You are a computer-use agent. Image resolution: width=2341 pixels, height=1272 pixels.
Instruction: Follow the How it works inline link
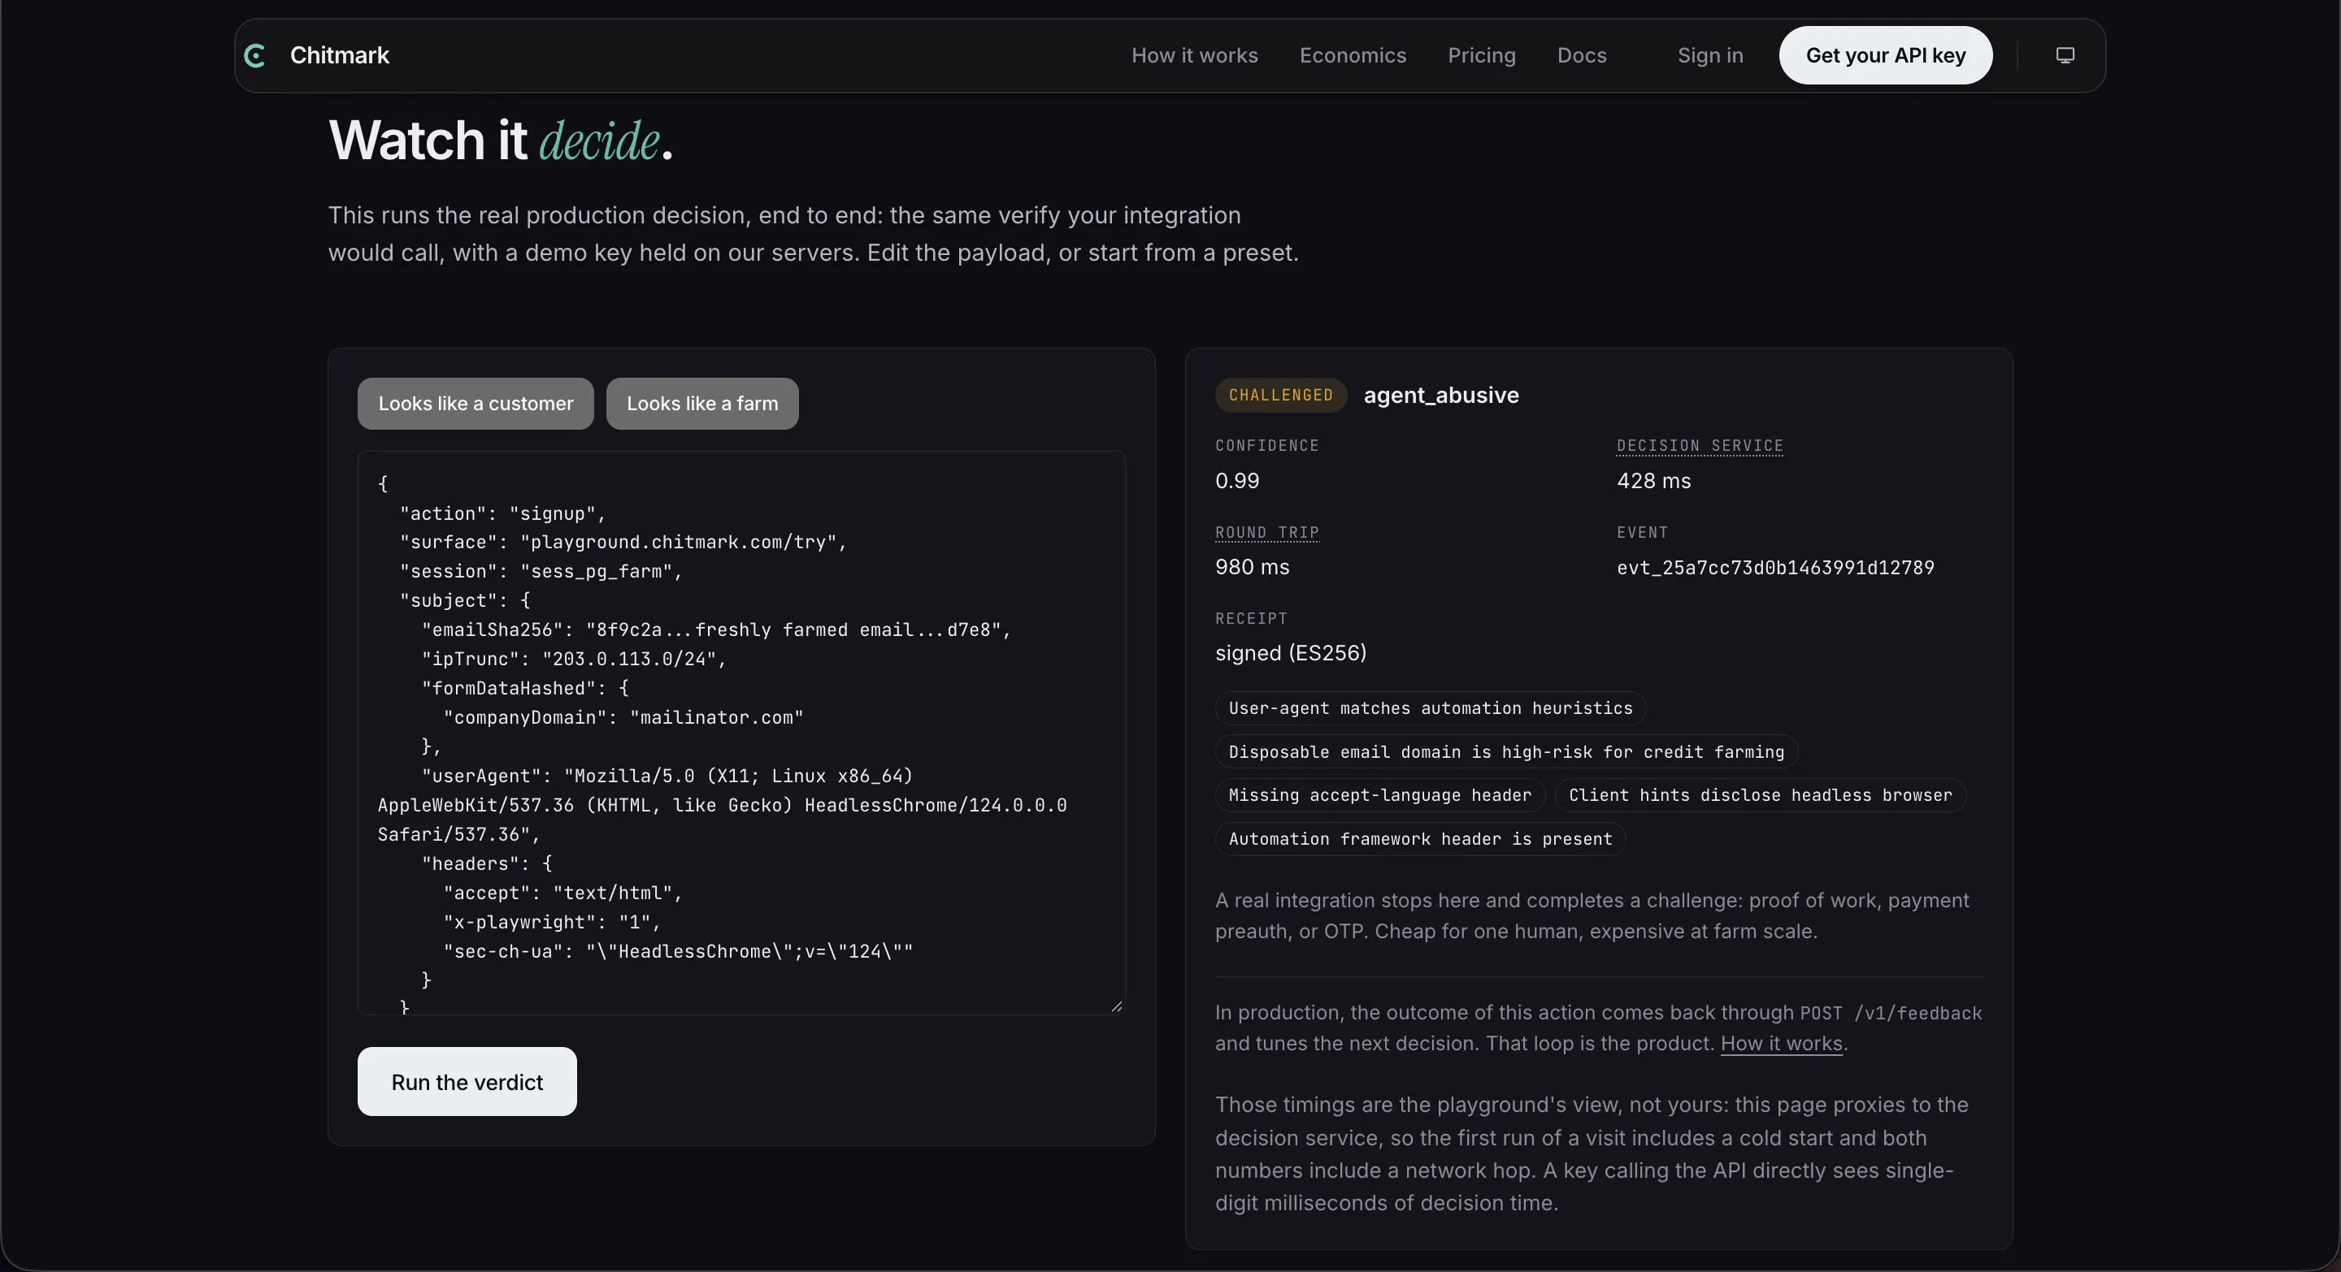[x=1780, y=1043]
